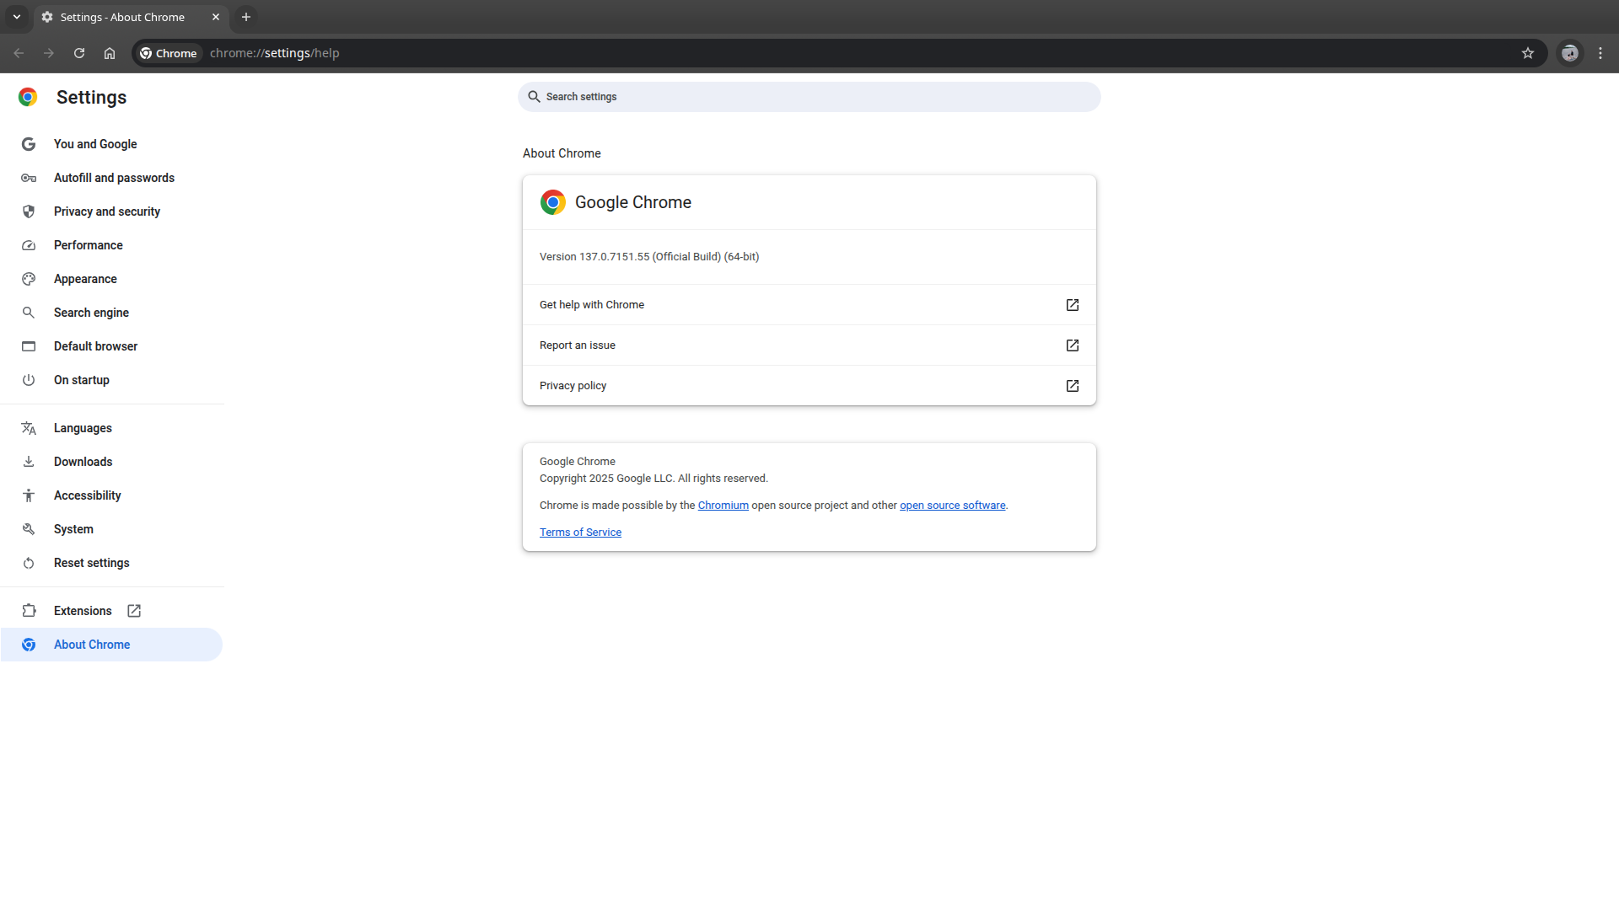Viewport: 1619px width, 910px height.
Task: Click the Chromium hyperlink
Action: 723,506
